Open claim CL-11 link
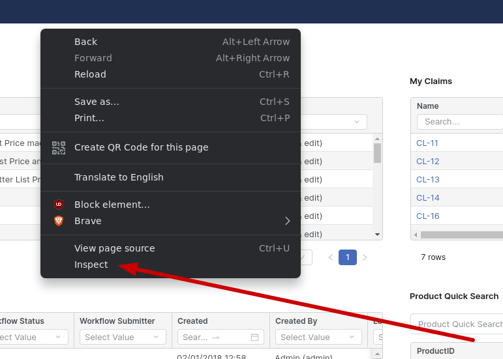This screenshot has width=503, height=359. (428, 143)
